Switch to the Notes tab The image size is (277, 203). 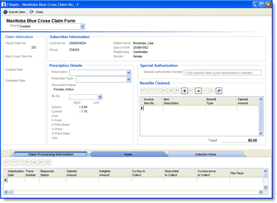(x=128, y=154)
